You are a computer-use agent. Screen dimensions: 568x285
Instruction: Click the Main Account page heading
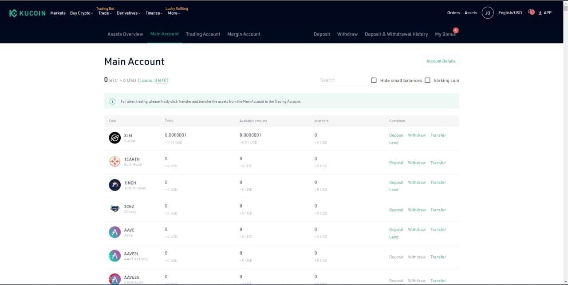pos(134,62)
